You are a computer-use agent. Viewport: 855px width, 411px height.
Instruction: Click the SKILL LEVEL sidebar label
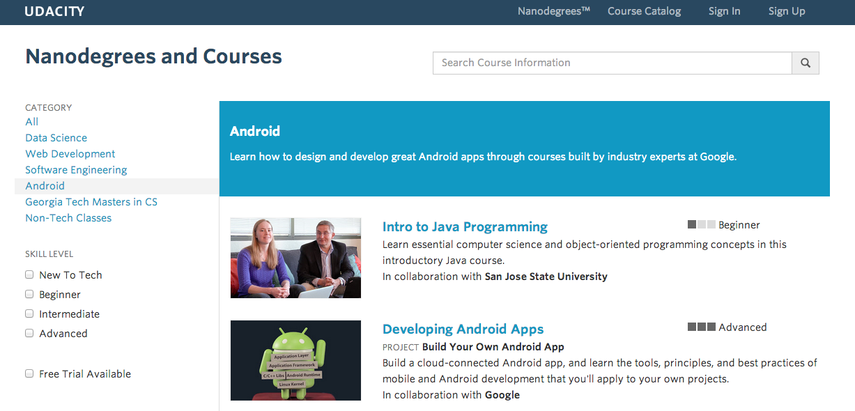(x=49, y=254)
